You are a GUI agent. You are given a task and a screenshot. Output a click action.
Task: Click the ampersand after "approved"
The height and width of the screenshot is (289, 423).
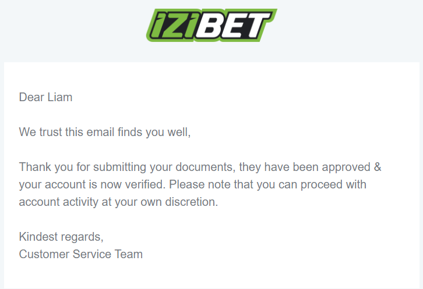[x=377, y=167]
